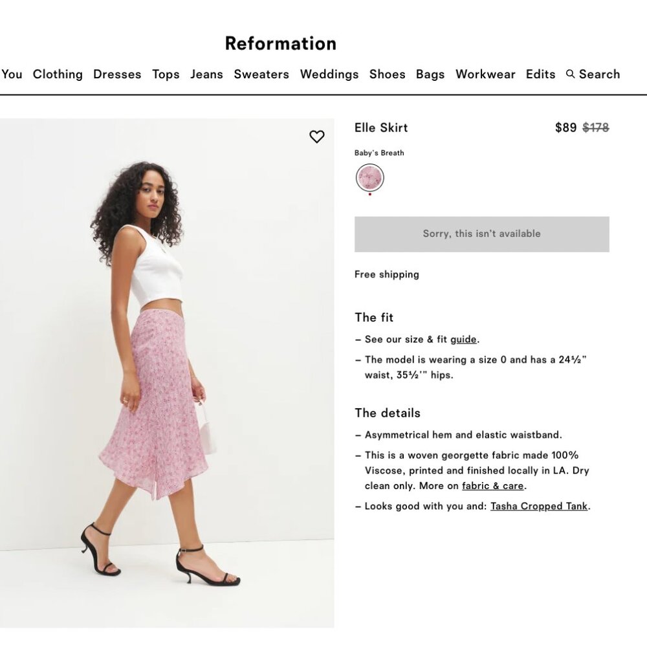Go to the You page
This screenshot has width=647, height=647.
click(11, 74)
